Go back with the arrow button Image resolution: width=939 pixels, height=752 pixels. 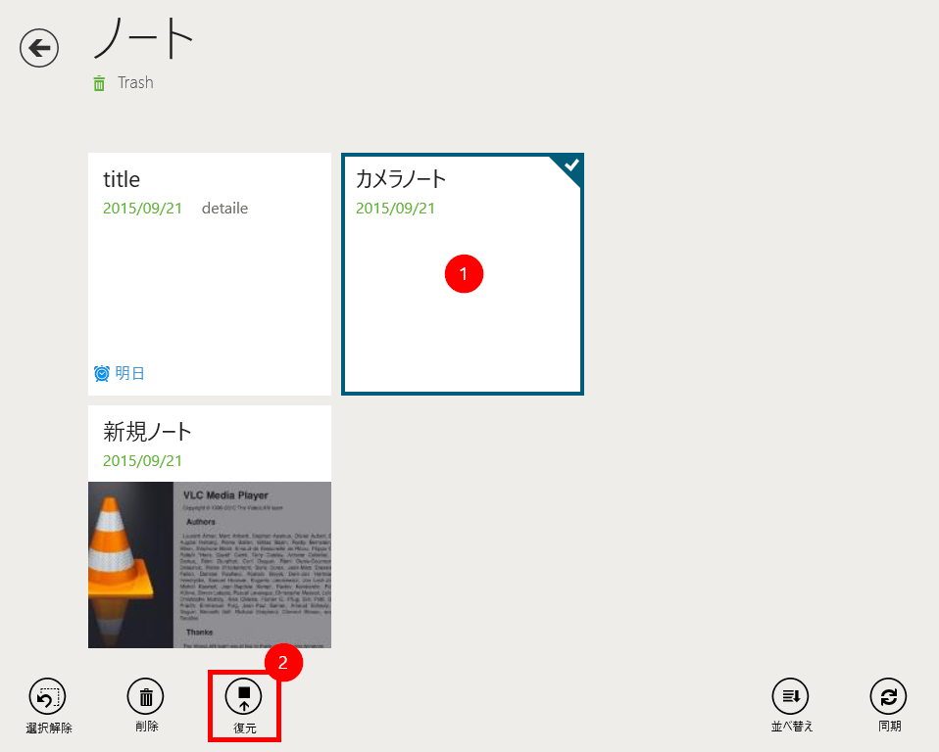point(39,48)
